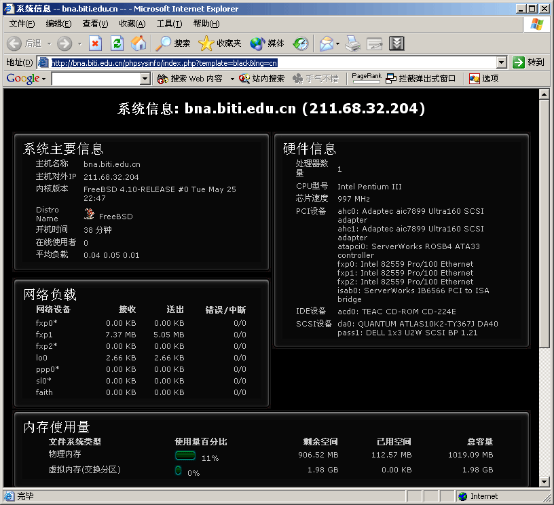The height and width of the screenshot is (505, 554).
Task: Click the down-arrows toolbar icon
Action: point(396,43)
